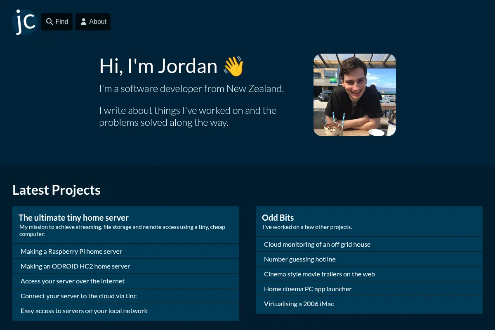Open the About page button
Screen dimensions: 495x330
click(93, 22)
